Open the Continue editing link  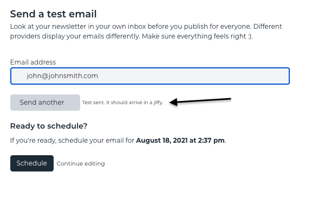point(81,163)
